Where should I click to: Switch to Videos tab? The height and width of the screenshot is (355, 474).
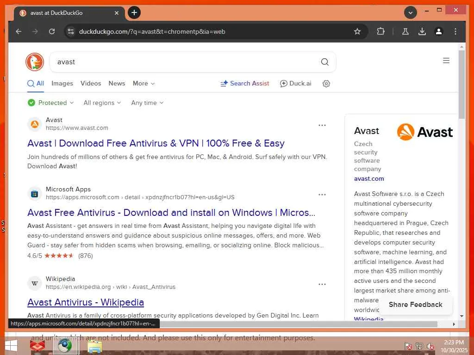coord(91,84)
